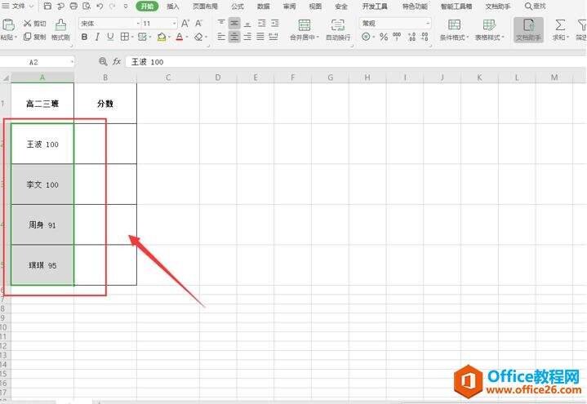Click the Undo arrow icon
Screen dimensions: 587x404
coord(100,6)
